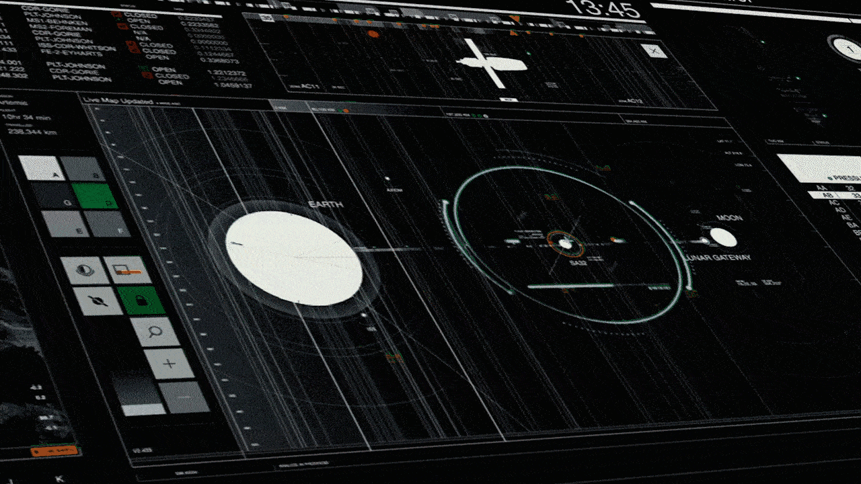861x484 pixels.
Task: Toggle the green D tile
Action: (95, 196)
